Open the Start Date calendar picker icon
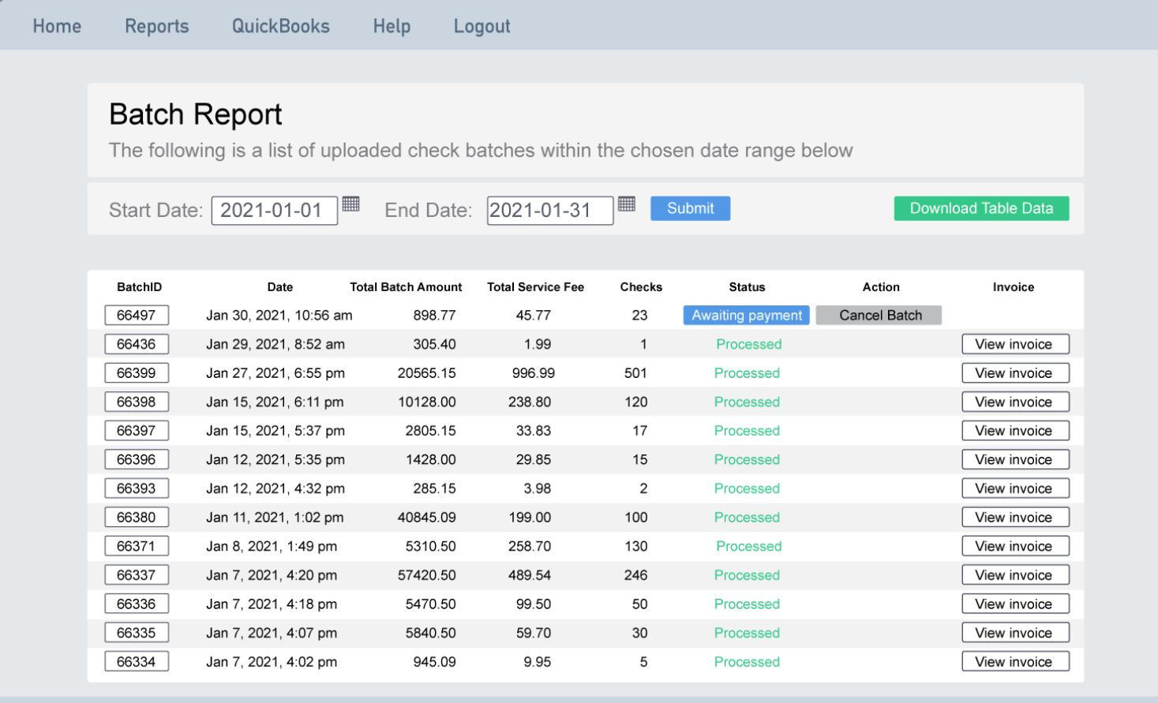Viewport: 1158px width, 703px height. coord(350,204)
